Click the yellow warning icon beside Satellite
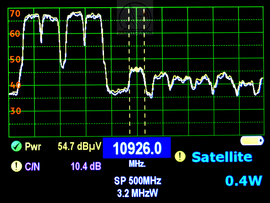The height and width of the screenshot is (203, 270). (180, 156)
